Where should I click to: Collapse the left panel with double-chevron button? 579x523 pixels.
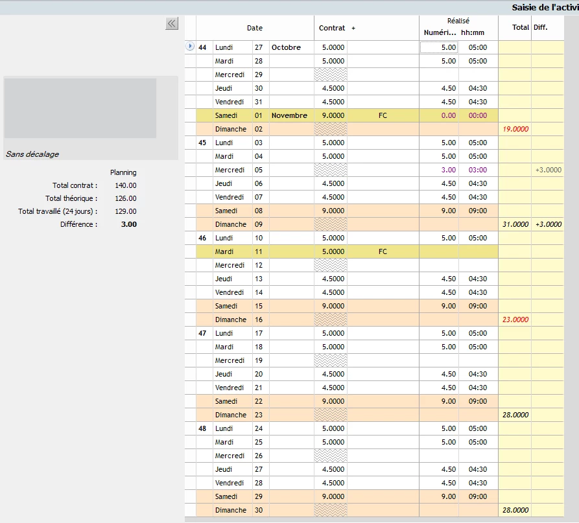(x=172, y=23)
